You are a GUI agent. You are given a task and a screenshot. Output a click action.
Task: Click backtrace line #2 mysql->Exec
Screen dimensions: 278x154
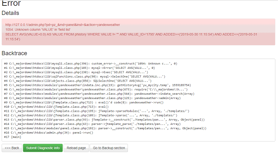pos(76,72)
